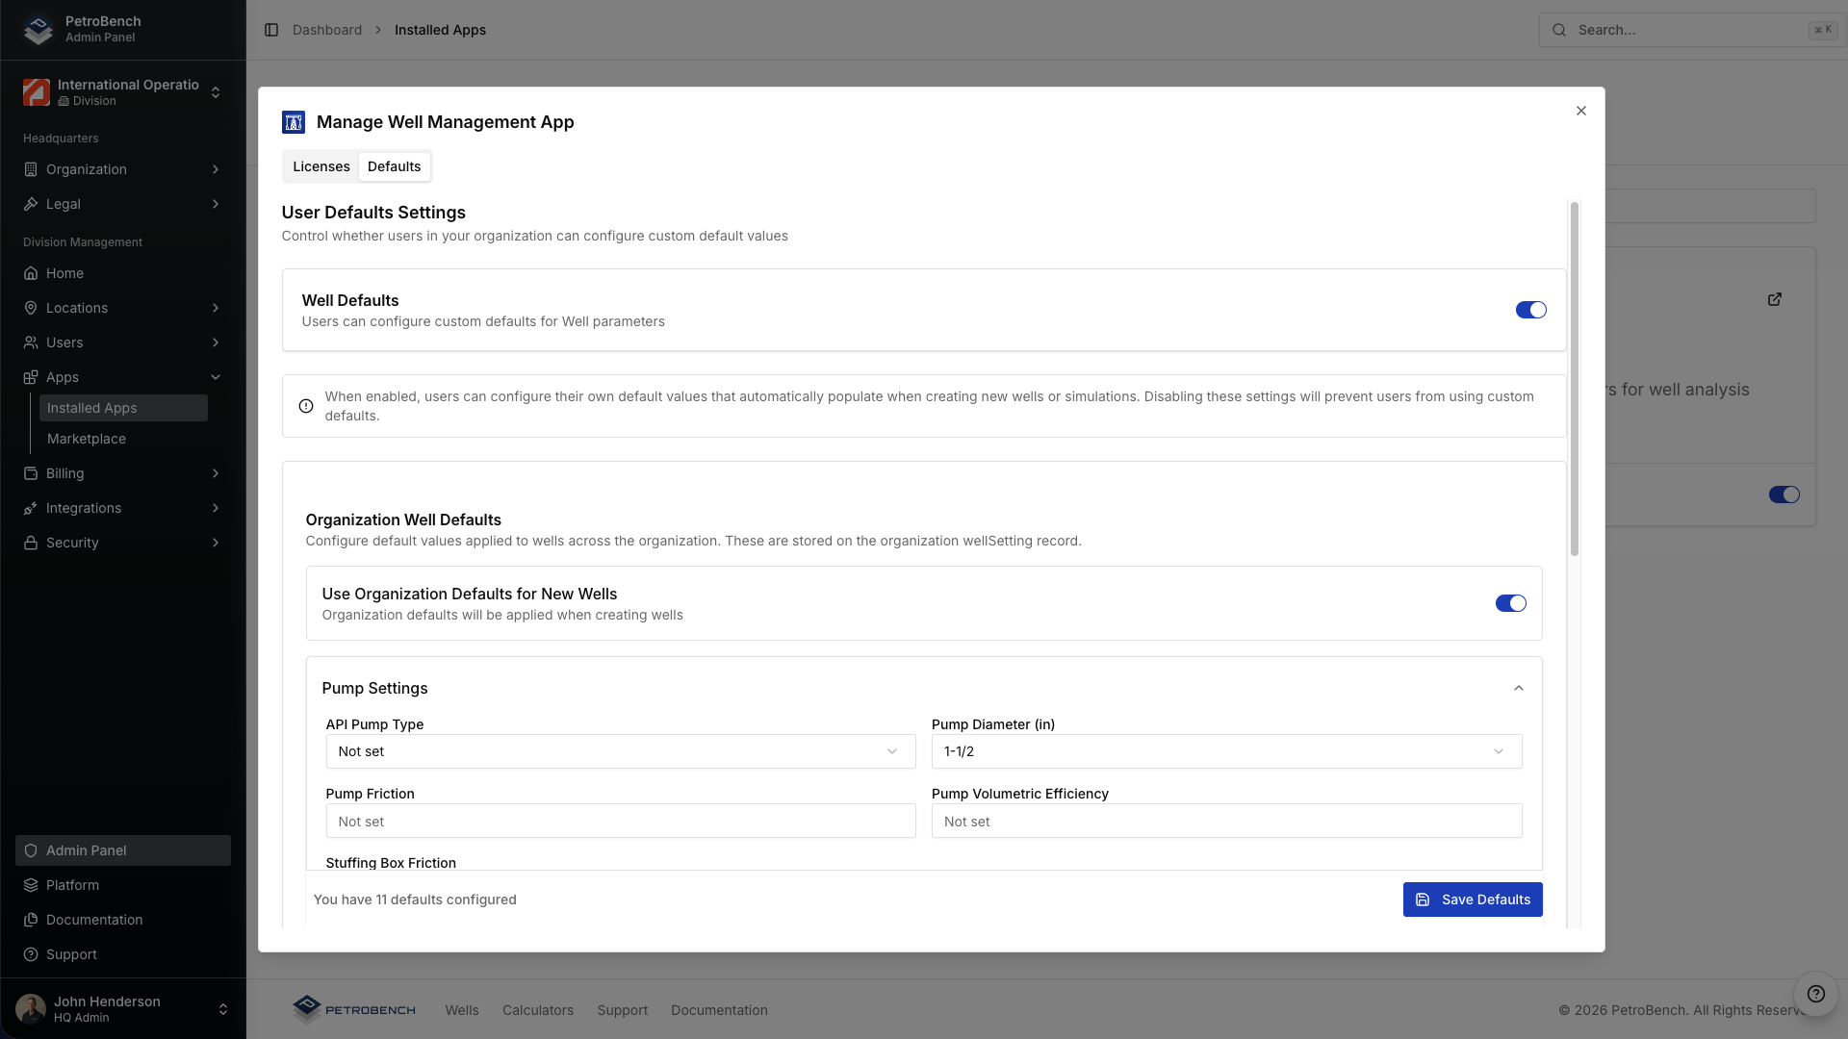This screenshot has width=1848, height=1039.
Task: Select the Defaults tab
Action: [x=394, y=165]
